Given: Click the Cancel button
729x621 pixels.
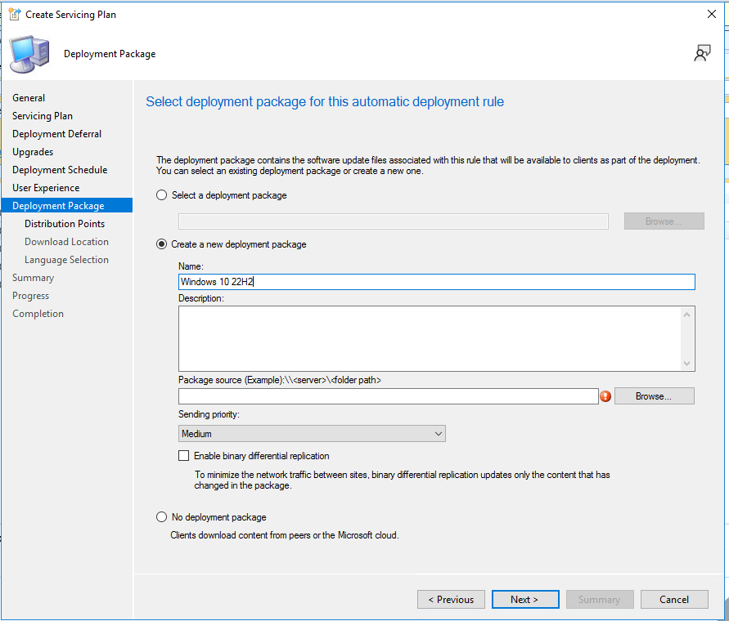Looking at the screenshot, I should point(674,600).
